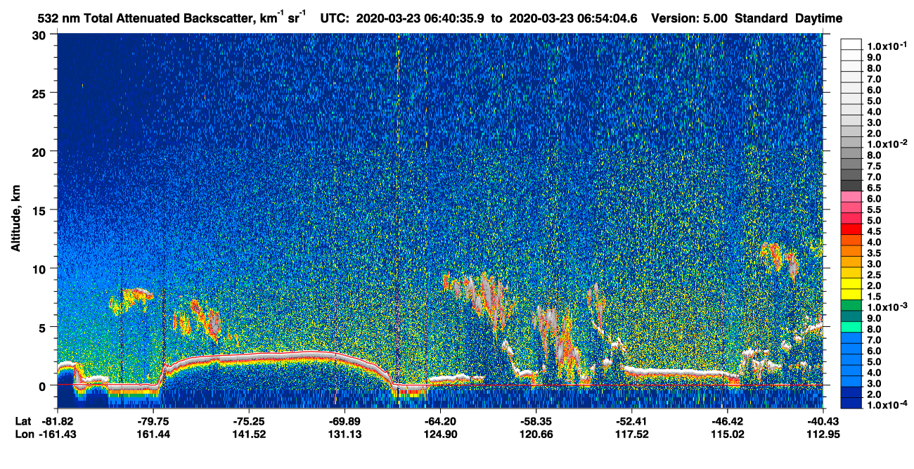Viewport: 914px width, 469px height.
Task: Click the darkest navy swatch at the scale bottom
Action: (851, 402)
